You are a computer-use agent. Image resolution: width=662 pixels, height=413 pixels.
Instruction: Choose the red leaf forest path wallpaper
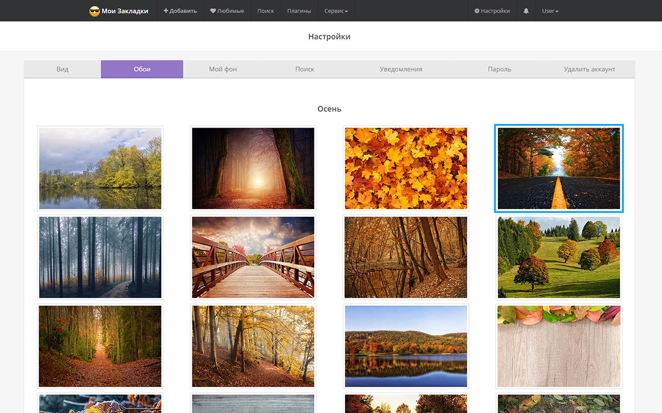[x=100, y=346]
